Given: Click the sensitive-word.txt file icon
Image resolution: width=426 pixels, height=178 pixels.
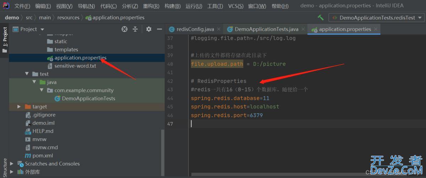Looking at the screenshot, I should 50,66.
